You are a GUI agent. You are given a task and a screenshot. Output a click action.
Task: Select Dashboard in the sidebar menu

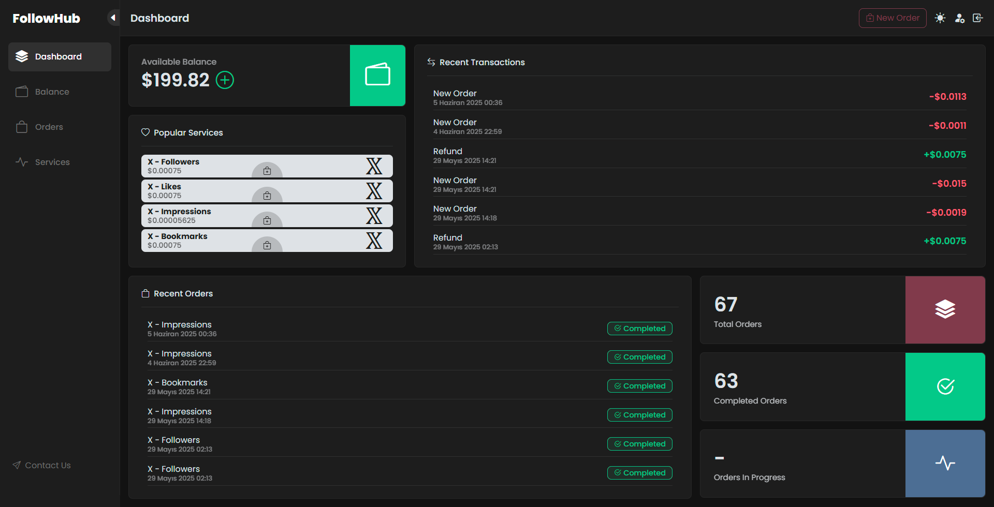click(x=58, y=56)
